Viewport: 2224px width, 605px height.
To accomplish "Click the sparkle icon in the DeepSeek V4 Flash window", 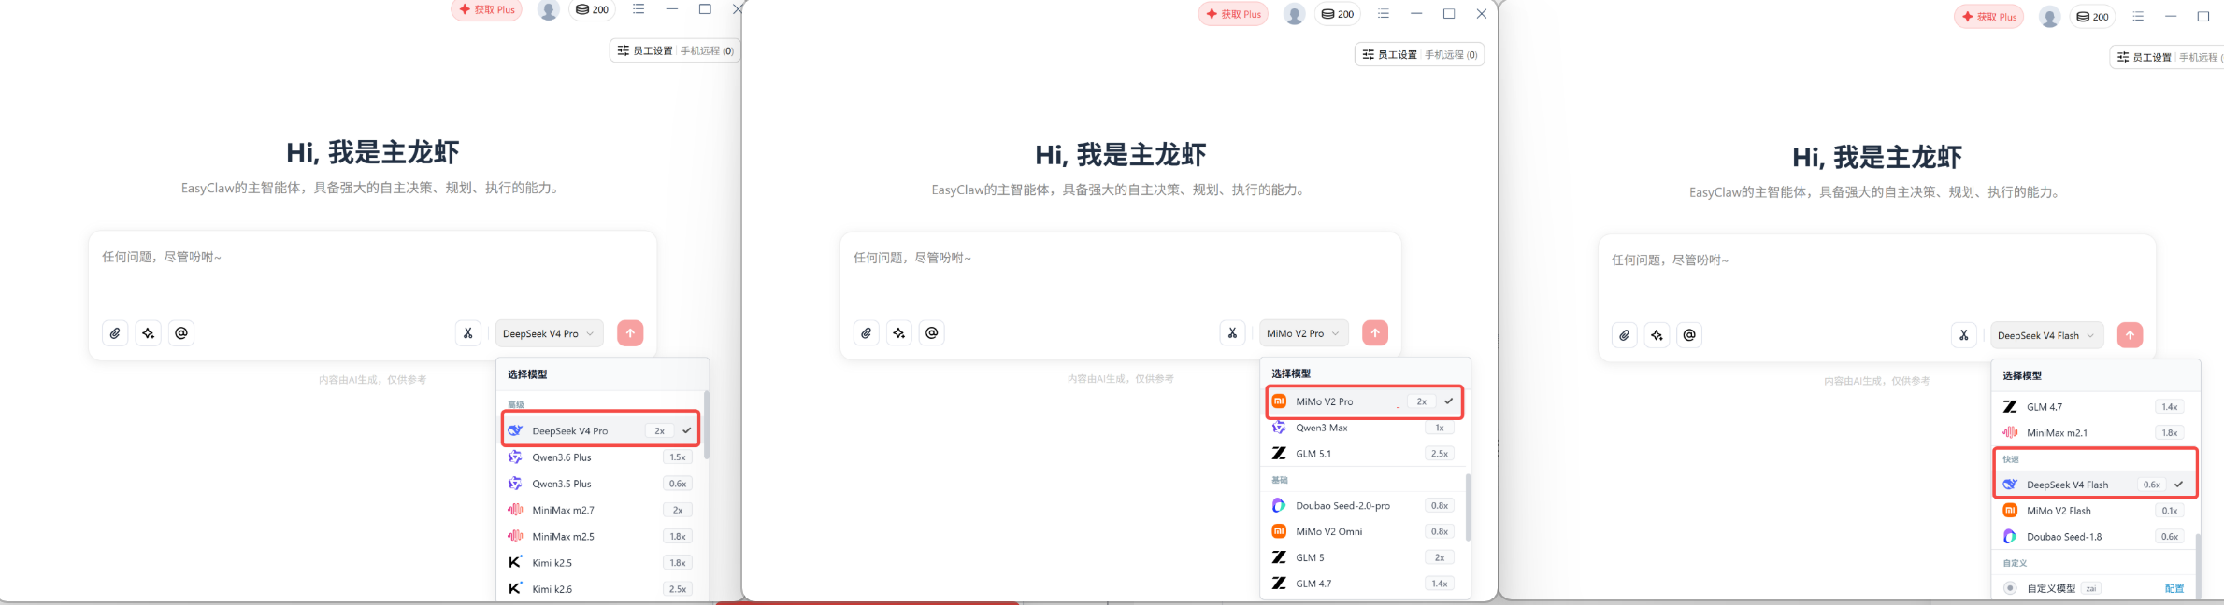I will click(x=1657, y=335).
